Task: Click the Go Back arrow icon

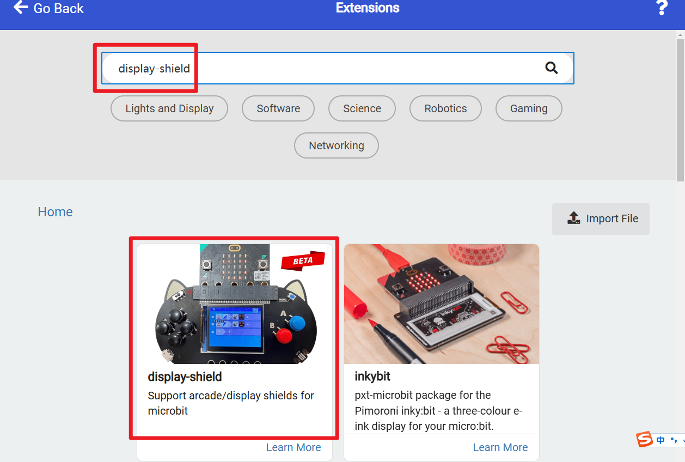Action: coord(21,8)
